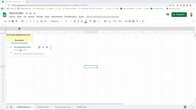Open the HIPERVÍNCULO tab dropdown arrow
Image resolution: width=196 pixels, height=110 pixels.
click(32, 107)
